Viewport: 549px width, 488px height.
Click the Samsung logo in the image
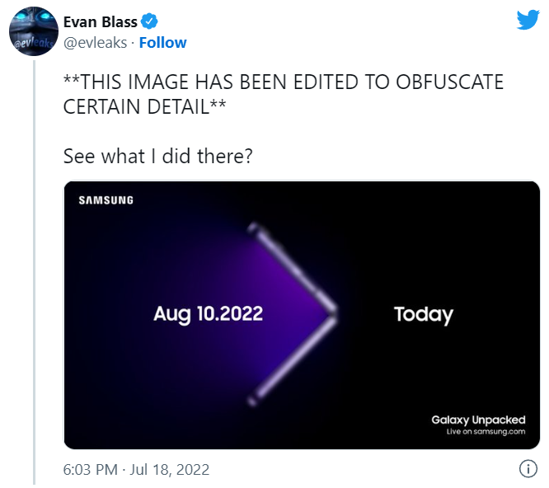point(106,200)
